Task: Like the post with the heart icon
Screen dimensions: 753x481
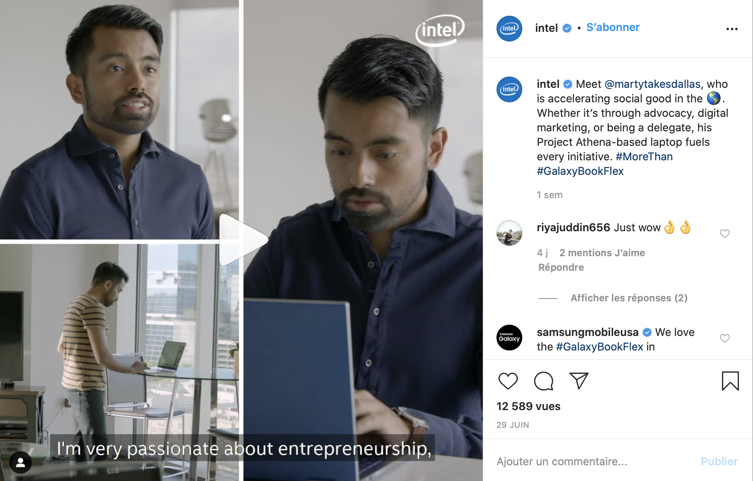Action: coord(508,381)
